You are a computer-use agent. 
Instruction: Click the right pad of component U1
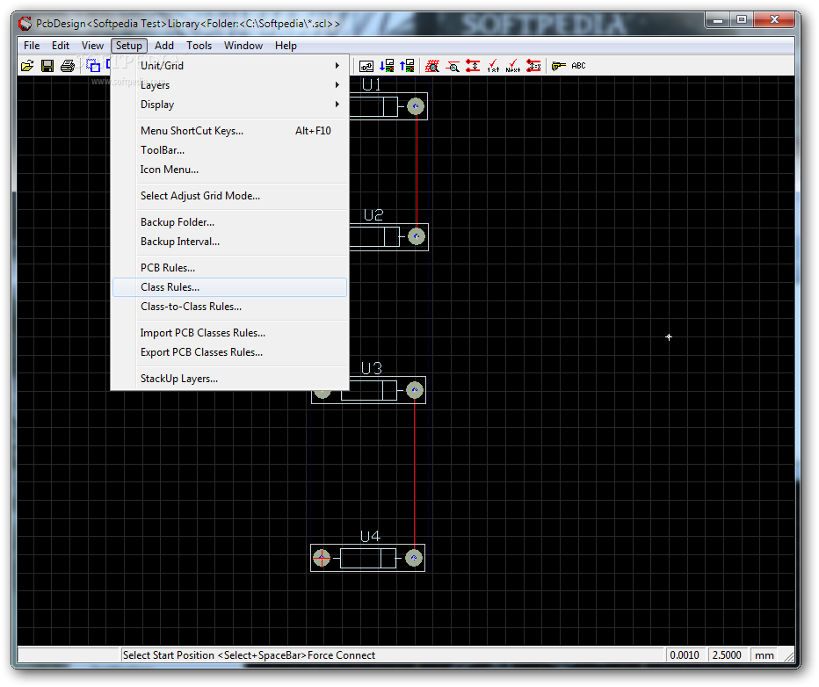[416, 106]
